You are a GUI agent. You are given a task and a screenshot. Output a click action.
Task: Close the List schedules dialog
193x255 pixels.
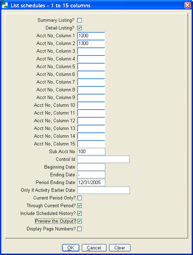(188, 5)
